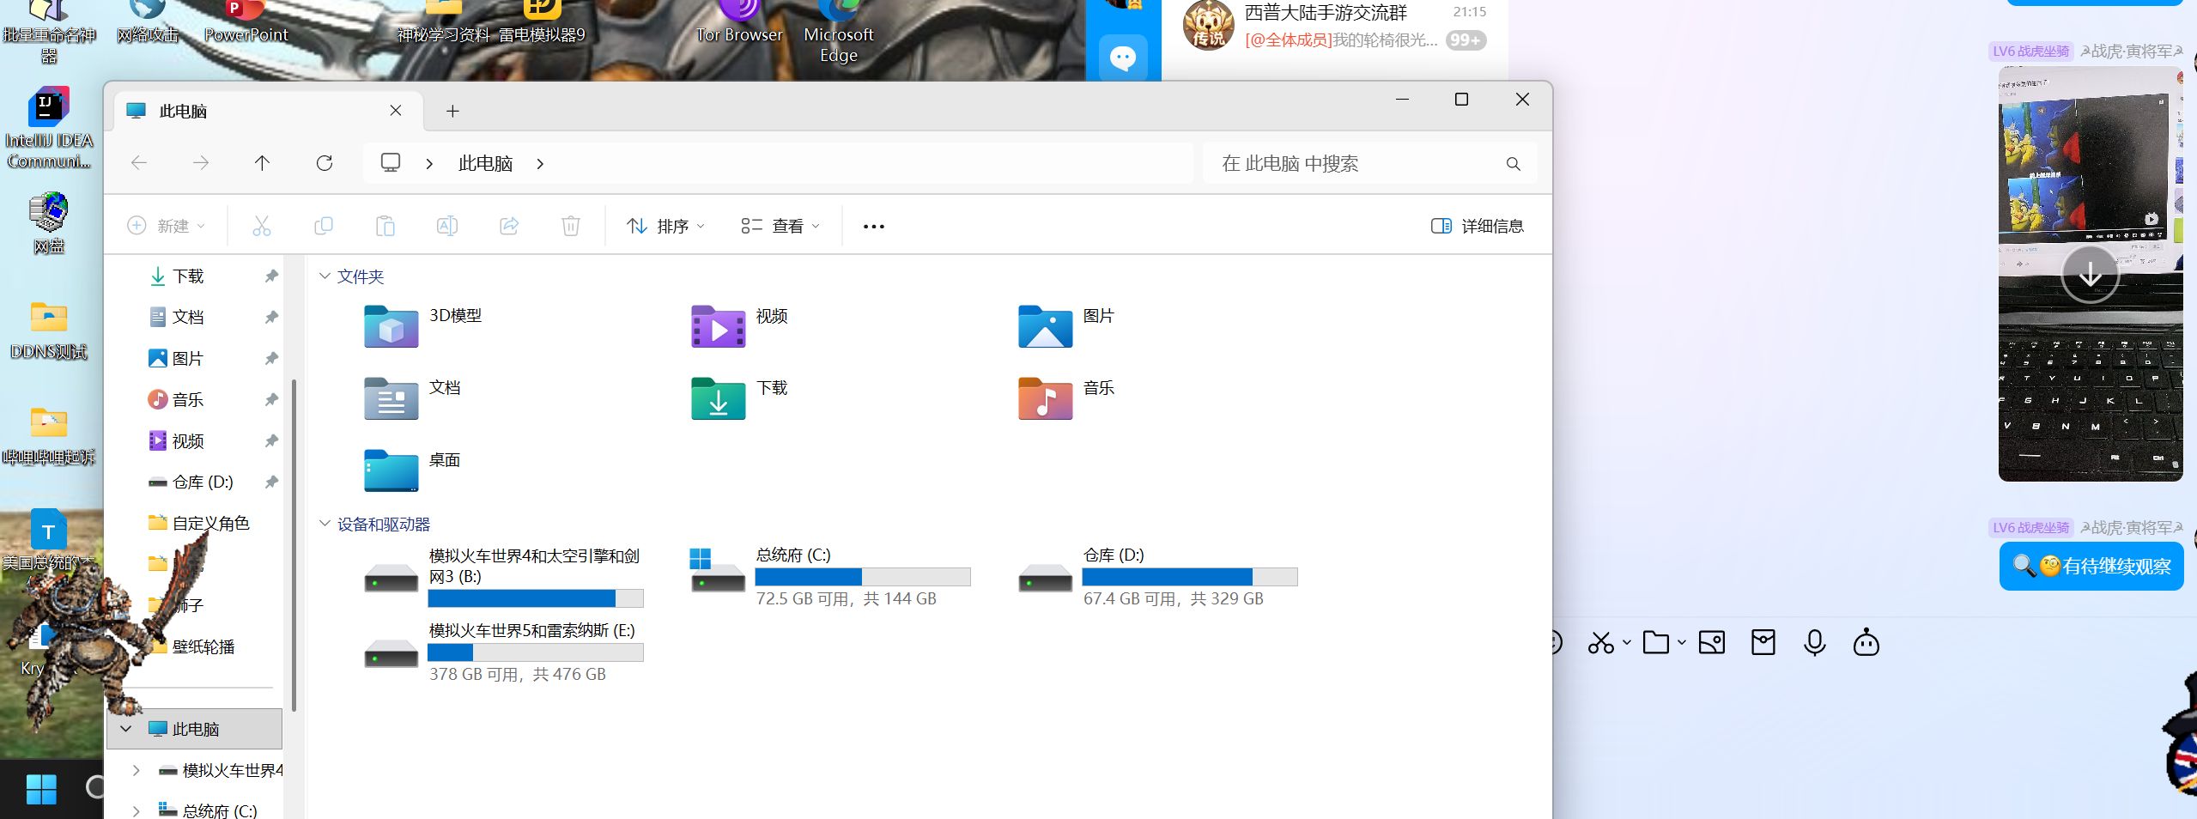The image size is (2197, 819).
Task: Toggle the 详细信息 details pane
Action: (1478, 226)
